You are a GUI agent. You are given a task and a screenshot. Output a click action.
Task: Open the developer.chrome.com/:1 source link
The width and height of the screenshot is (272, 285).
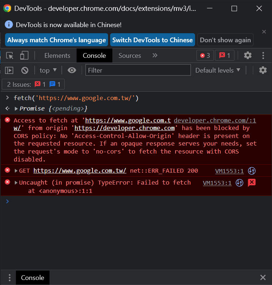coord(215,120)
